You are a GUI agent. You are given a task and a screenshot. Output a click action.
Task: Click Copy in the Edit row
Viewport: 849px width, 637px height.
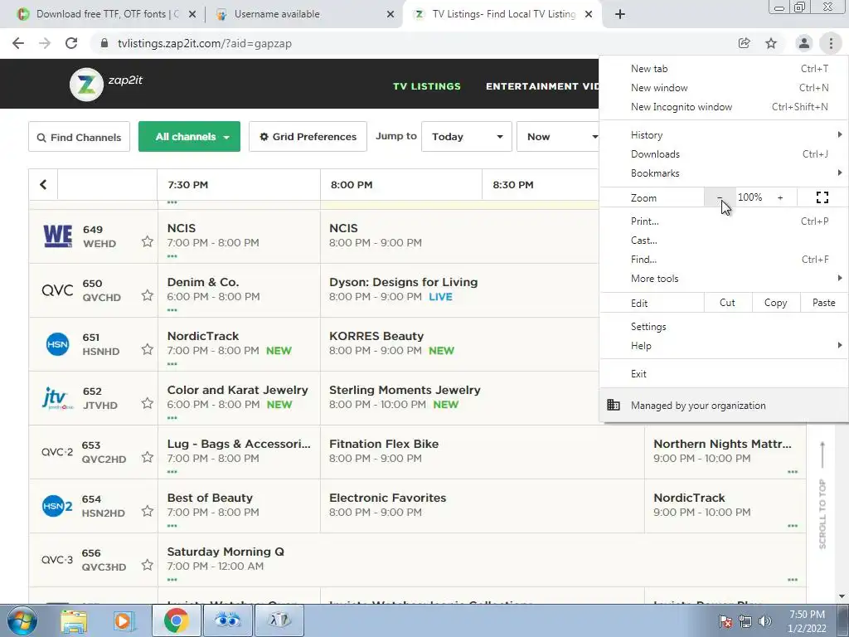click(775, 303)
